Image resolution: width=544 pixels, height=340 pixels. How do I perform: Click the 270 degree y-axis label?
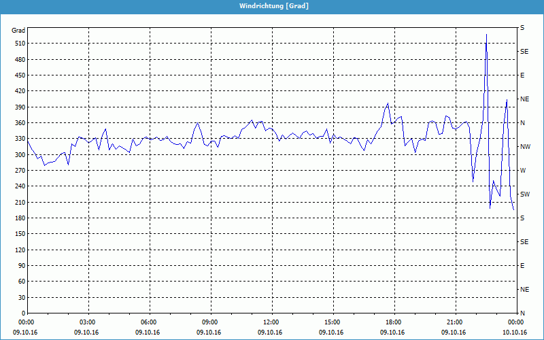[18, 171]
